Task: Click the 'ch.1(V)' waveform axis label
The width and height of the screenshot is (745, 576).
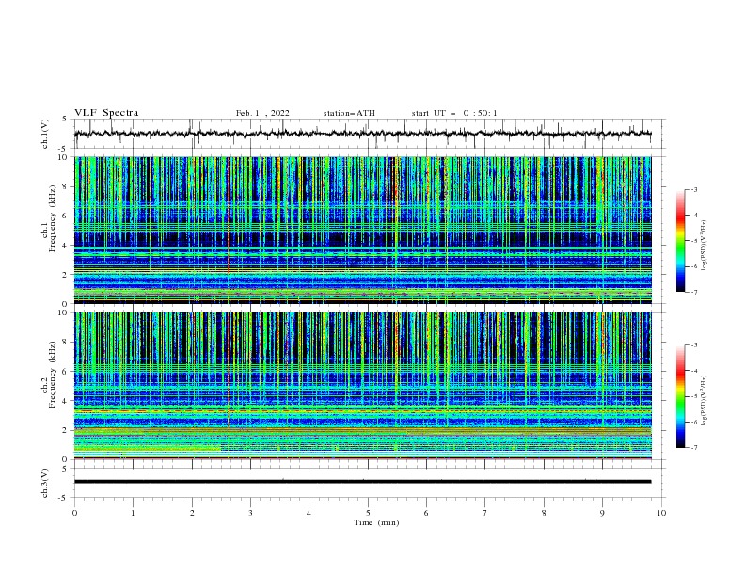Action: pos(45,134)
